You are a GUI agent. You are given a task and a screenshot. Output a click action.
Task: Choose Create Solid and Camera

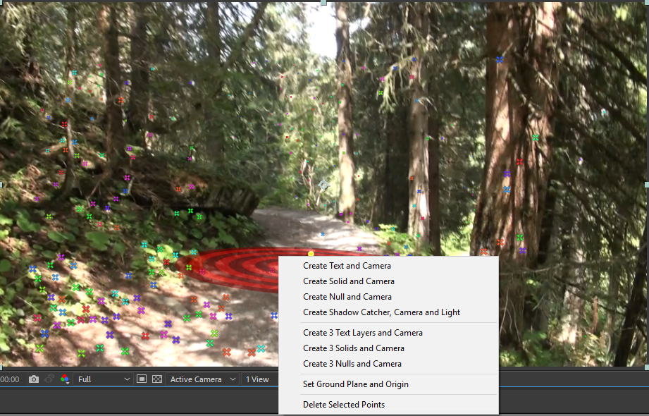pos(388,281)
